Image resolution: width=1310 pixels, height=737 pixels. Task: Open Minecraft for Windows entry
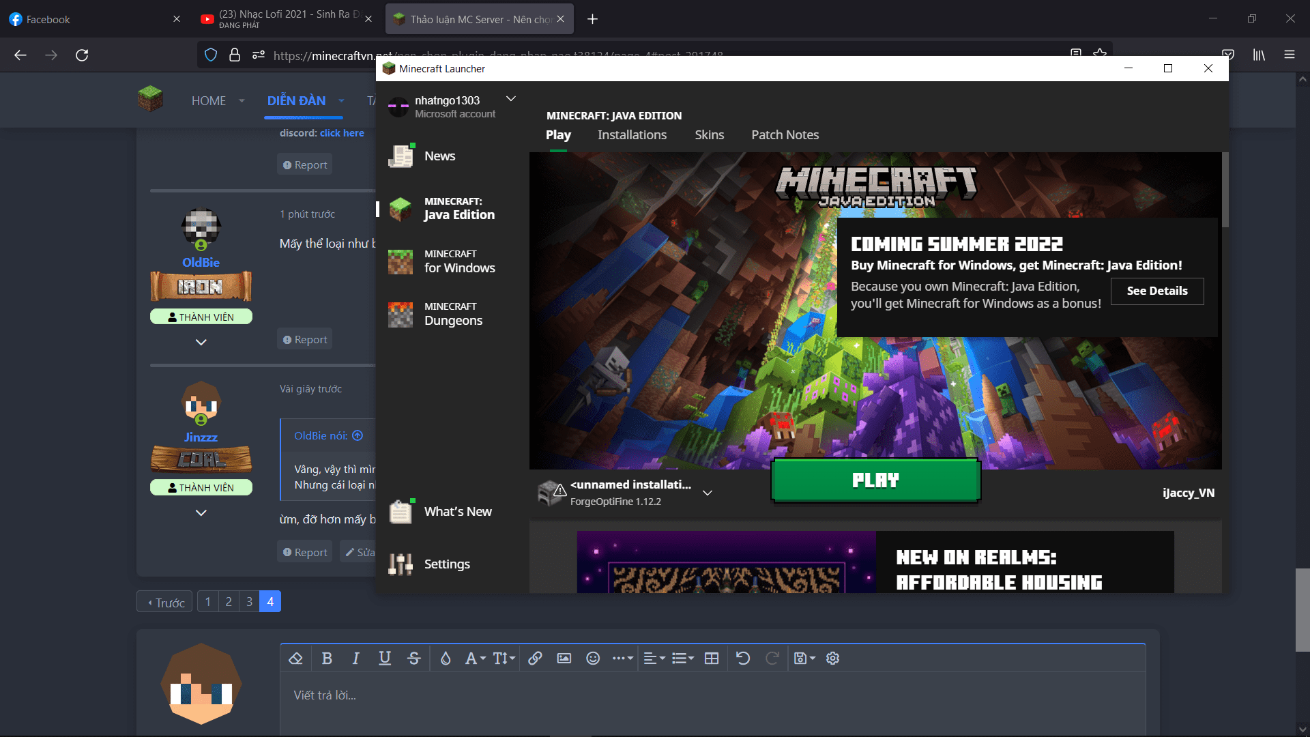458,261
